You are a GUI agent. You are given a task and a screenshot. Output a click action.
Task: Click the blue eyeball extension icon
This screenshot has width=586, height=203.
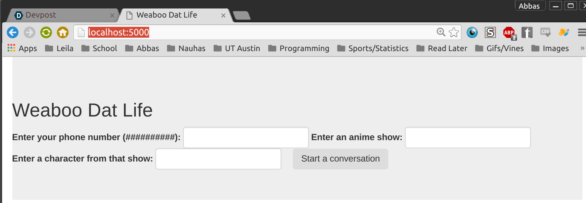[472, 32]
